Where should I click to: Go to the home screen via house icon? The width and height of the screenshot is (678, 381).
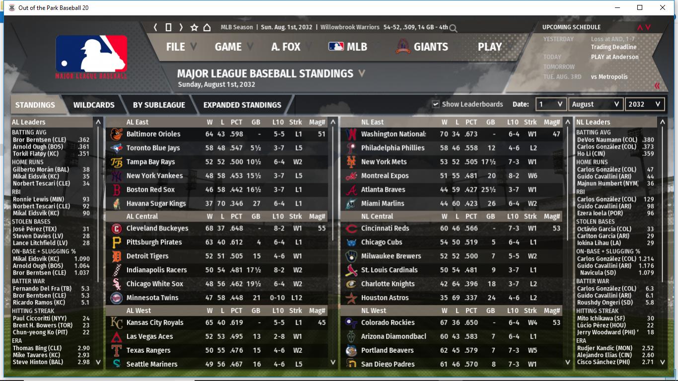point(207,27)
